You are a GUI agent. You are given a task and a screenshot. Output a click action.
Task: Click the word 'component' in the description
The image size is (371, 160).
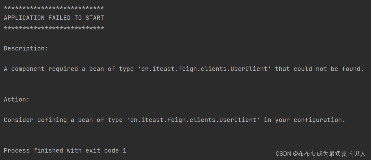point(28,69)
